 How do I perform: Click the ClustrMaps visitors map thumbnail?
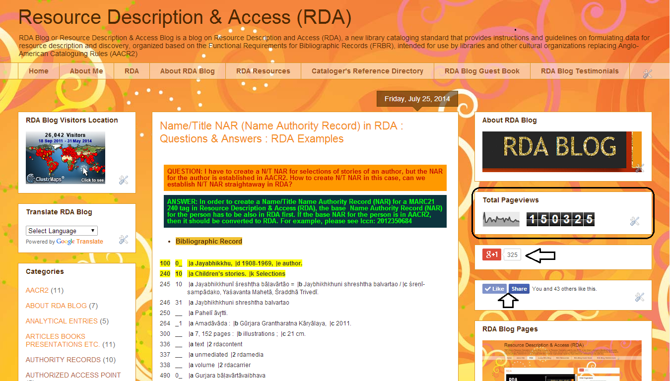(x=65, y=158)
